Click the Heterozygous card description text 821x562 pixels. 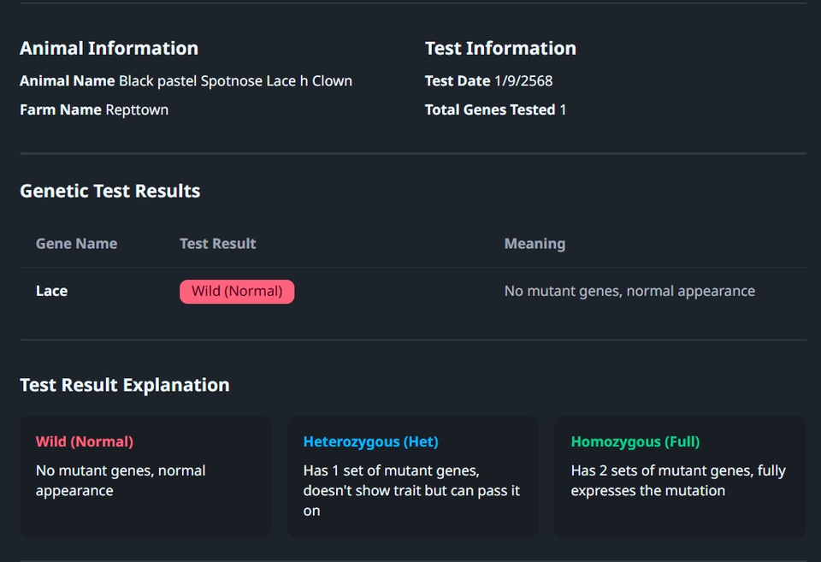click(411, 491)
